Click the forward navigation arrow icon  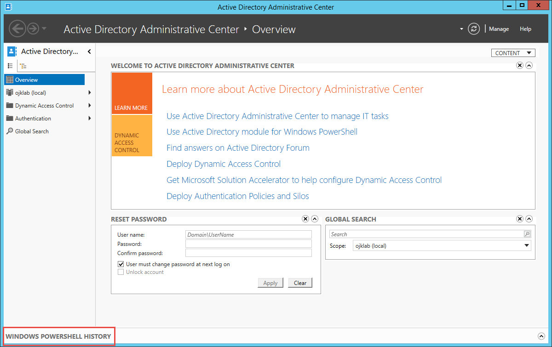tap(33, 28)
